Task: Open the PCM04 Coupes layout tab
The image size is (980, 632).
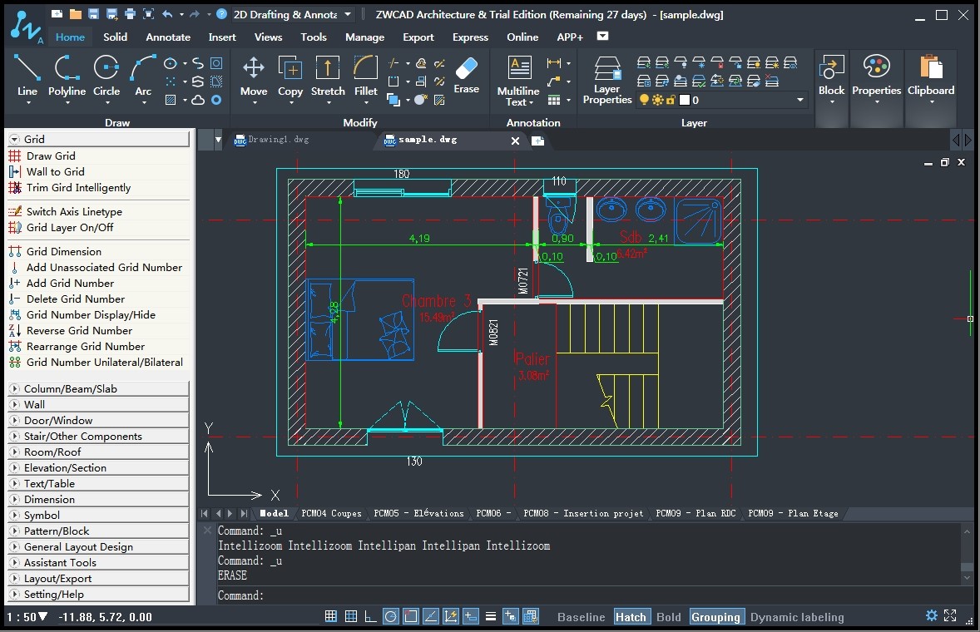Action: tap(331, 513)
